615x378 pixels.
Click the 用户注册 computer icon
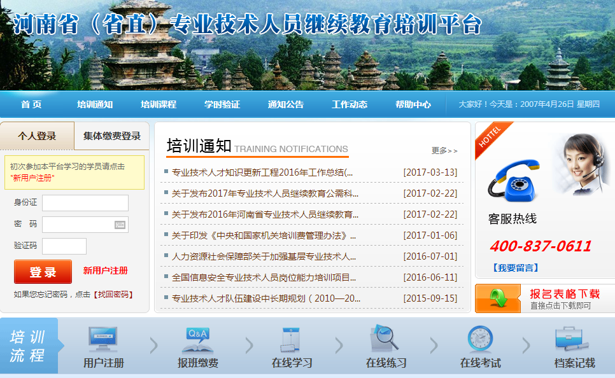pos(103,339)
